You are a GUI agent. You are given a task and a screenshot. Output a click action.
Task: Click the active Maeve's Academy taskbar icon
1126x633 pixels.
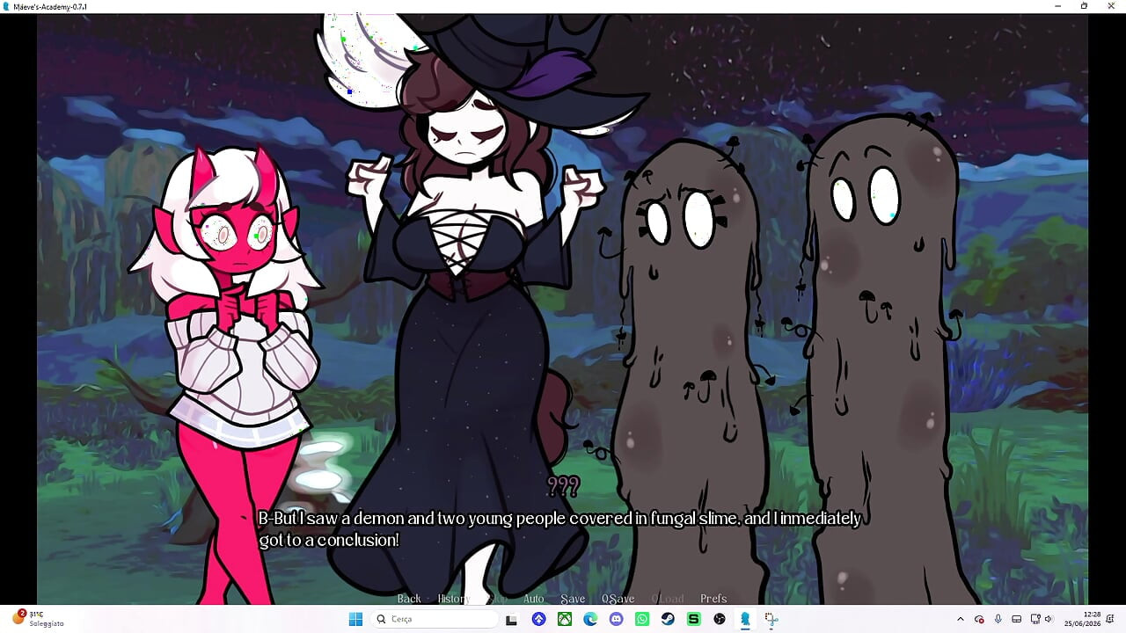click(x=745, y=619)
